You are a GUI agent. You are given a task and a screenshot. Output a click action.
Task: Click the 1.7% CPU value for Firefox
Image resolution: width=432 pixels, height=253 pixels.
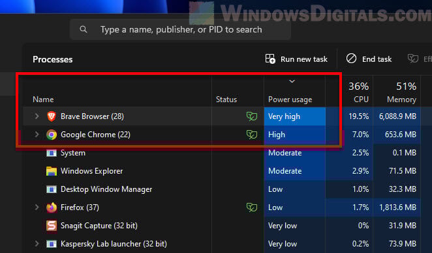360,207
